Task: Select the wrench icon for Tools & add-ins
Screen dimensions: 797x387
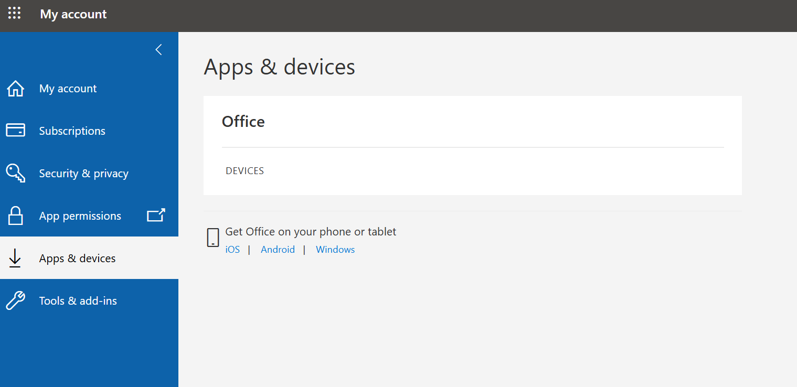Action: pyautogui.click(x=15, y=300)
